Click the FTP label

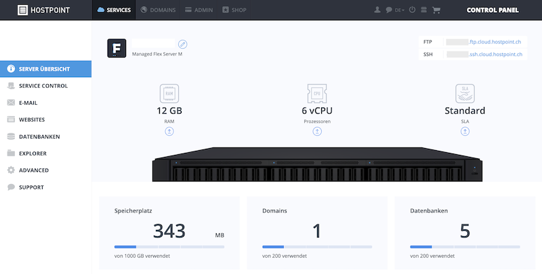pos(428,42)
